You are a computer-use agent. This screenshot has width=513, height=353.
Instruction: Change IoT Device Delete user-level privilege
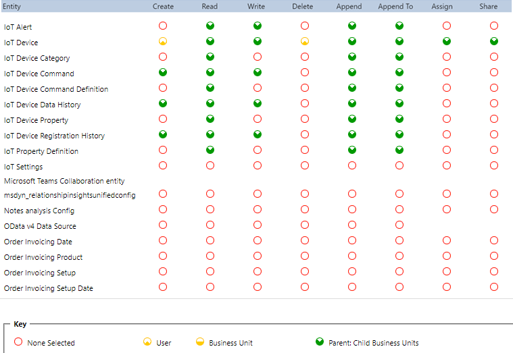tap(305, 41)
